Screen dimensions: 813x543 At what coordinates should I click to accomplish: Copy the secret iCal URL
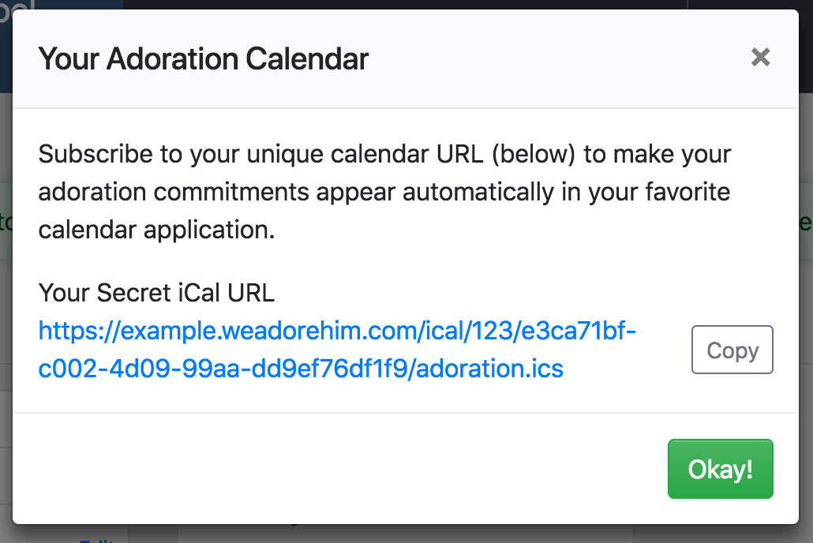pyautogui.click(x=732, y=350)
